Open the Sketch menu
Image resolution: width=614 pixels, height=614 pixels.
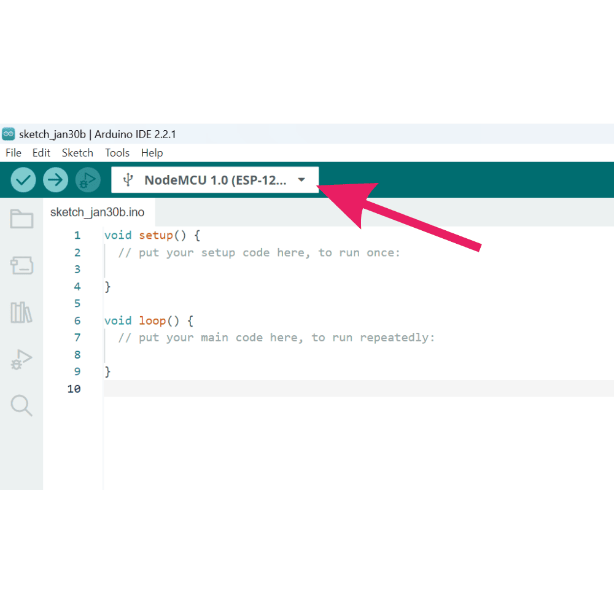[77, 153]
